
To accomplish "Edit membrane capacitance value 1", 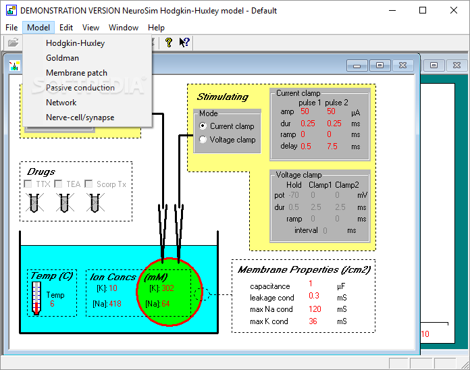I will pos(311,284).
